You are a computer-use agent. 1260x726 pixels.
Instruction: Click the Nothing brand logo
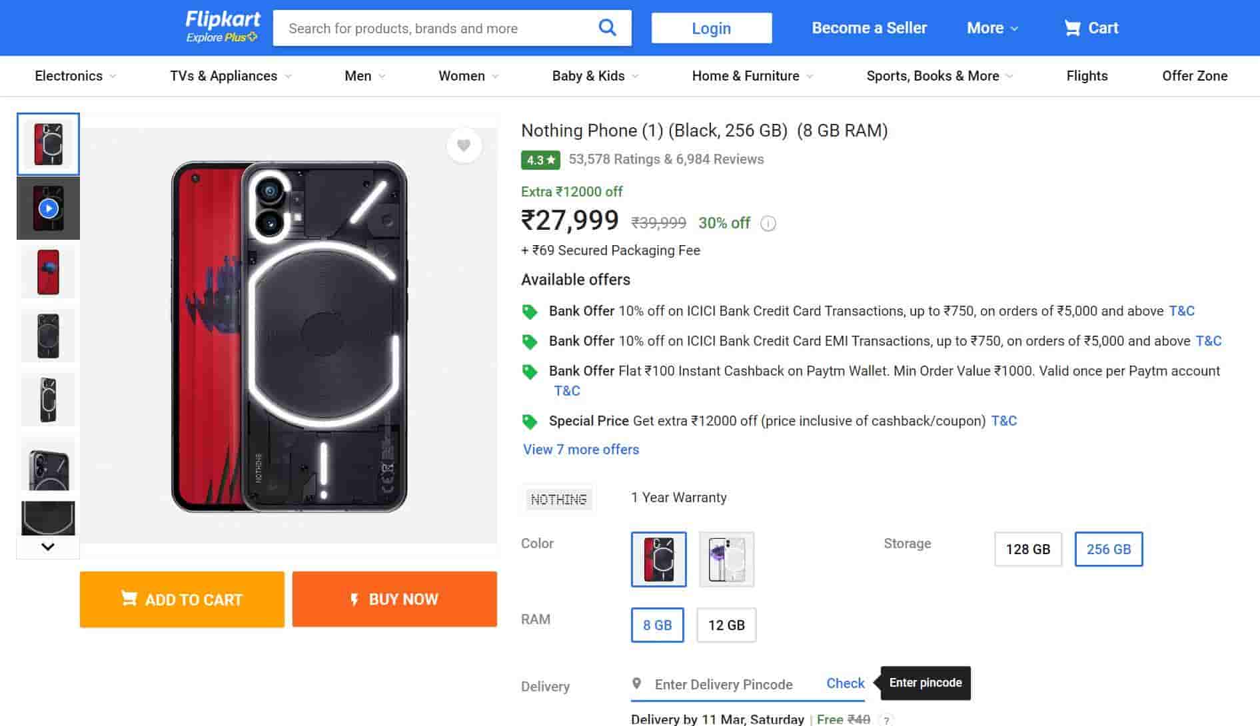point(558,499)
